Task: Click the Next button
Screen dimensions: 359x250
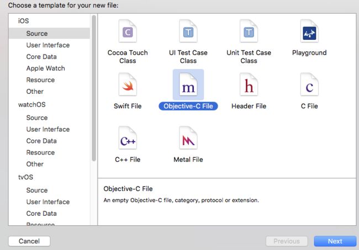Action: click(x=335, y=241)
